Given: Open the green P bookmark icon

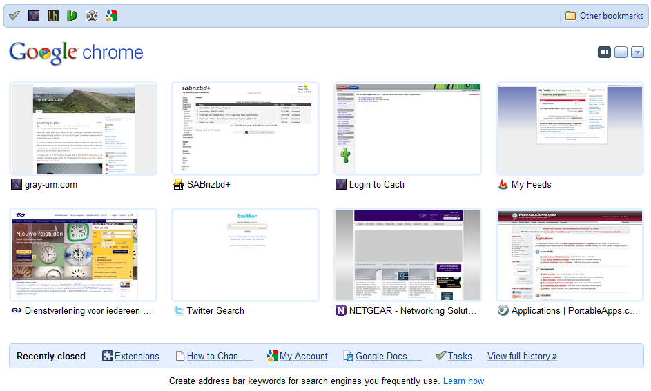Looking at the screenshot, I should point(72,16).
